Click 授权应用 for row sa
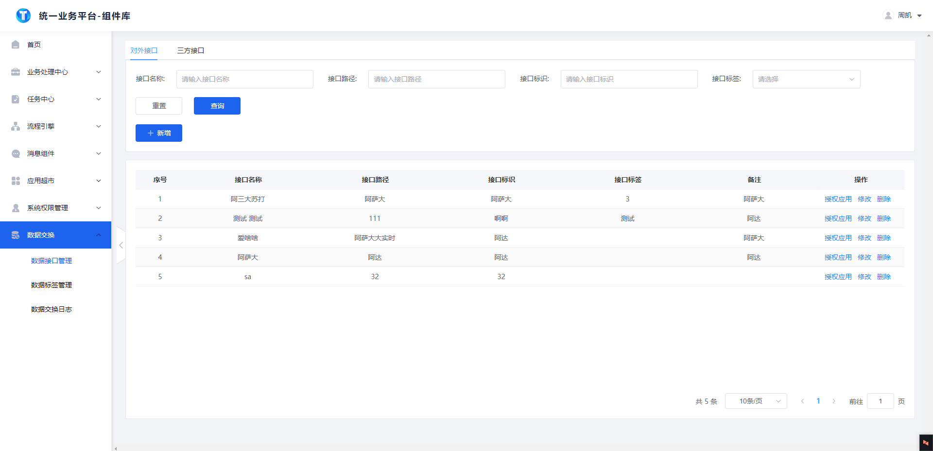Viewport: 933px width, 451px height. 838,277
